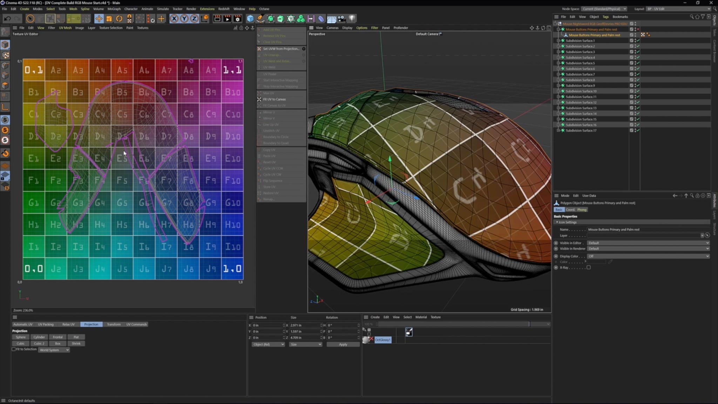718x404 pixels.
Task: Click the Floor/grid object icon in toolbar
Action: (x=332, y=19)
